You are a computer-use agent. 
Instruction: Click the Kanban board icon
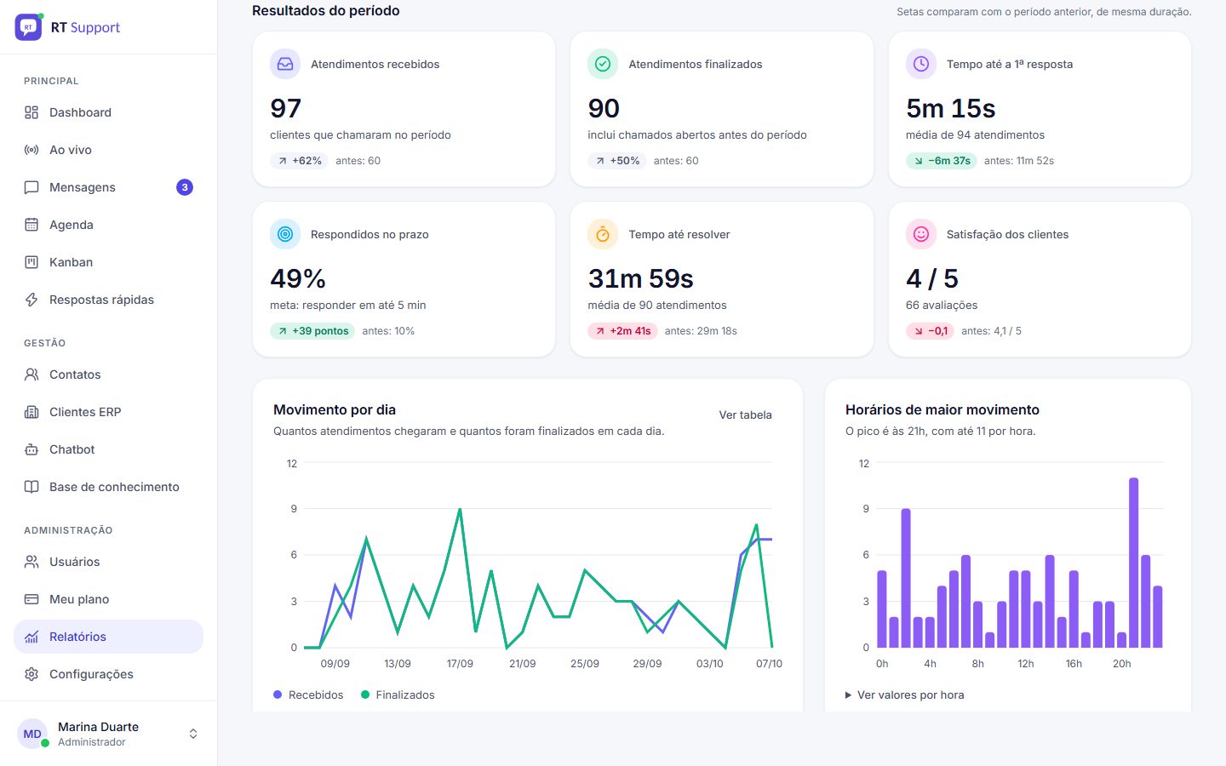pos(32,262)
